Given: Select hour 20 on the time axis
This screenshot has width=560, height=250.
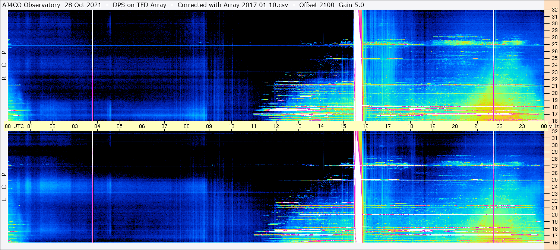Looking at the screenshot, I should pyautogui.click(x=455, y=126).
